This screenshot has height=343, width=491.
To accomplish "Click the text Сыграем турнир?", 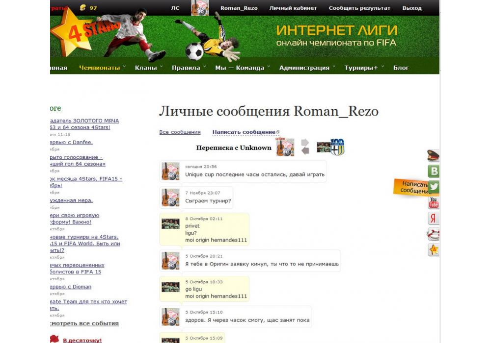I will coord(208,201).
